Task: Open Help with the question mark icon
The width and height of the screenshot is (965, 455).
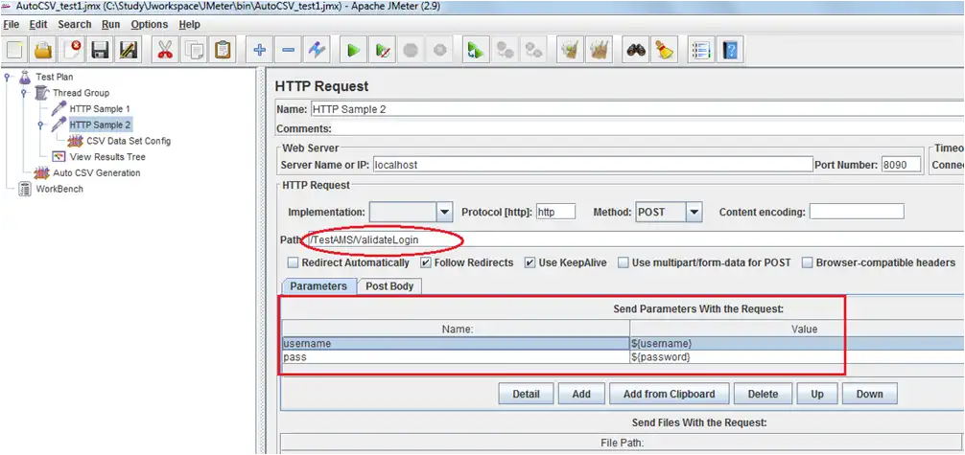Action: coord(730,50)
